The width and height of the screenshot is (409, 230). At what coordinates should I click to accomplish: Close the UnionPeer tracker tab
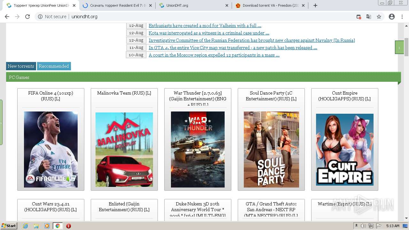pos(74,5)
